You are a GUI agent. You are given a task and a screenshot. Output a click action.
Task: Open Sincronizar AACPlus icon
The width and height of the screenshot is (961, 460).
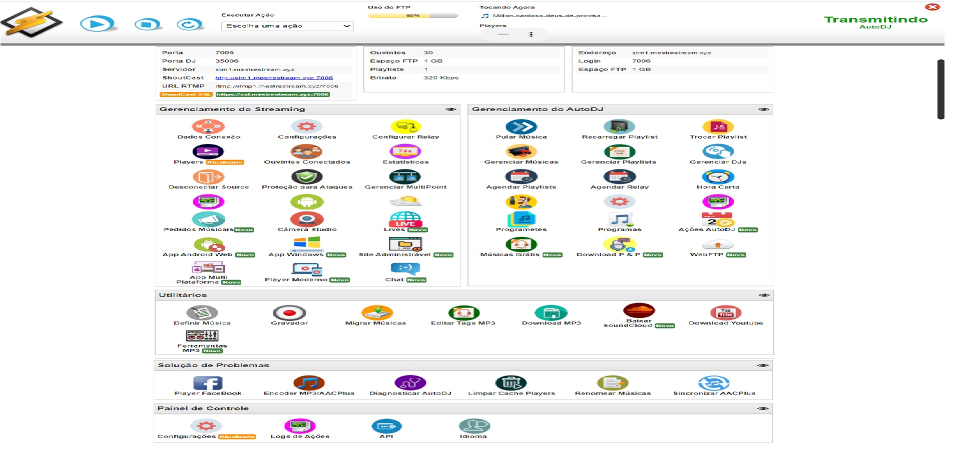(x=714, y=383)
